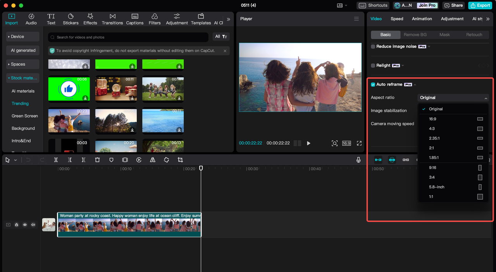Screen dimensions: 496x272
Task: Open the Adjustment tab in media panel
Action: pos(177,19)
